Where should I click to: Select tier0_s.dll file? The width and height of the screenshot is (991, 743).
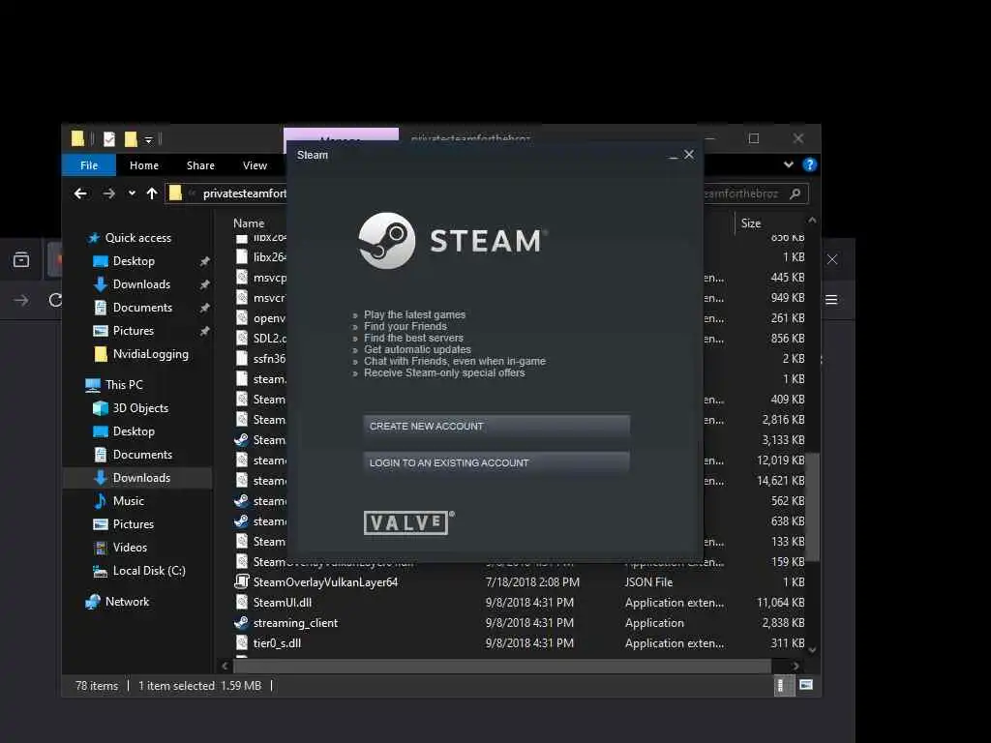[x=277, y=643]
